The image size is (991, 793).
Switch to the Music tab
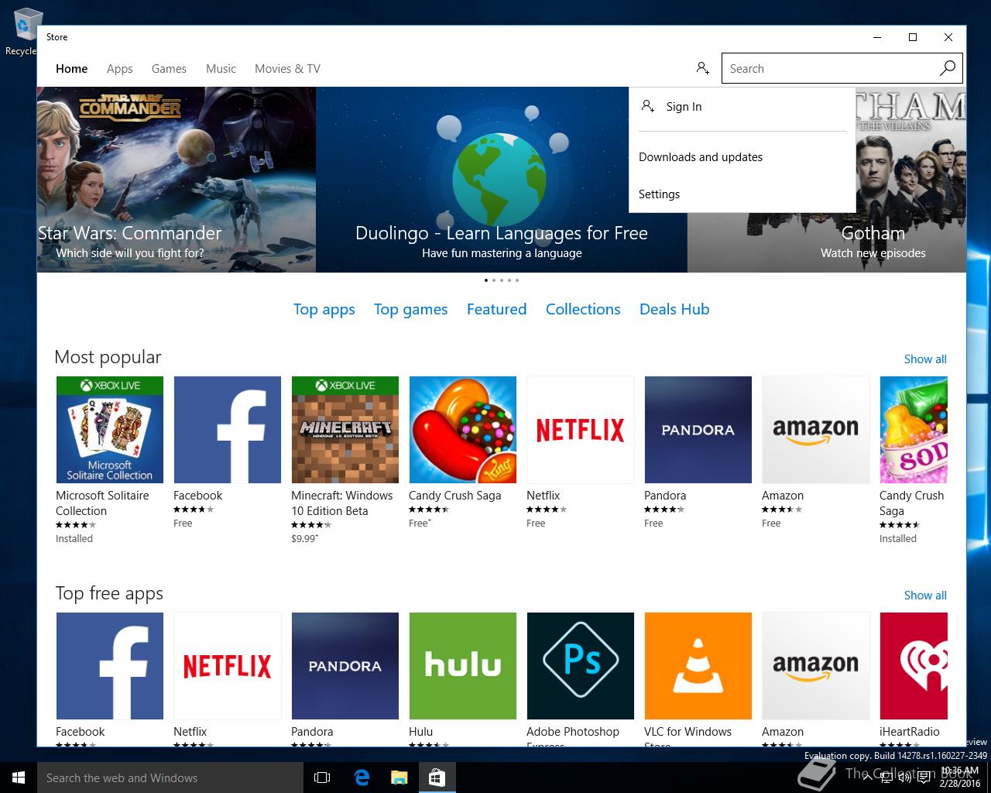[x=221, y=69]
